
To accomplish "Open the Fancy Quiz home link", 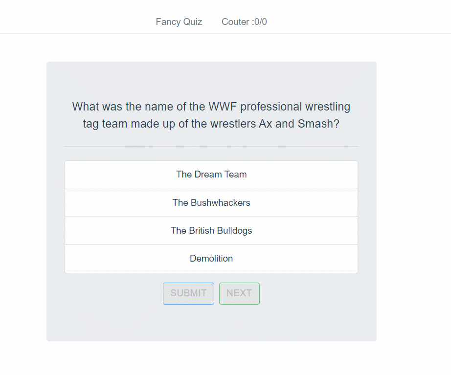I will (x=179, y=22).
